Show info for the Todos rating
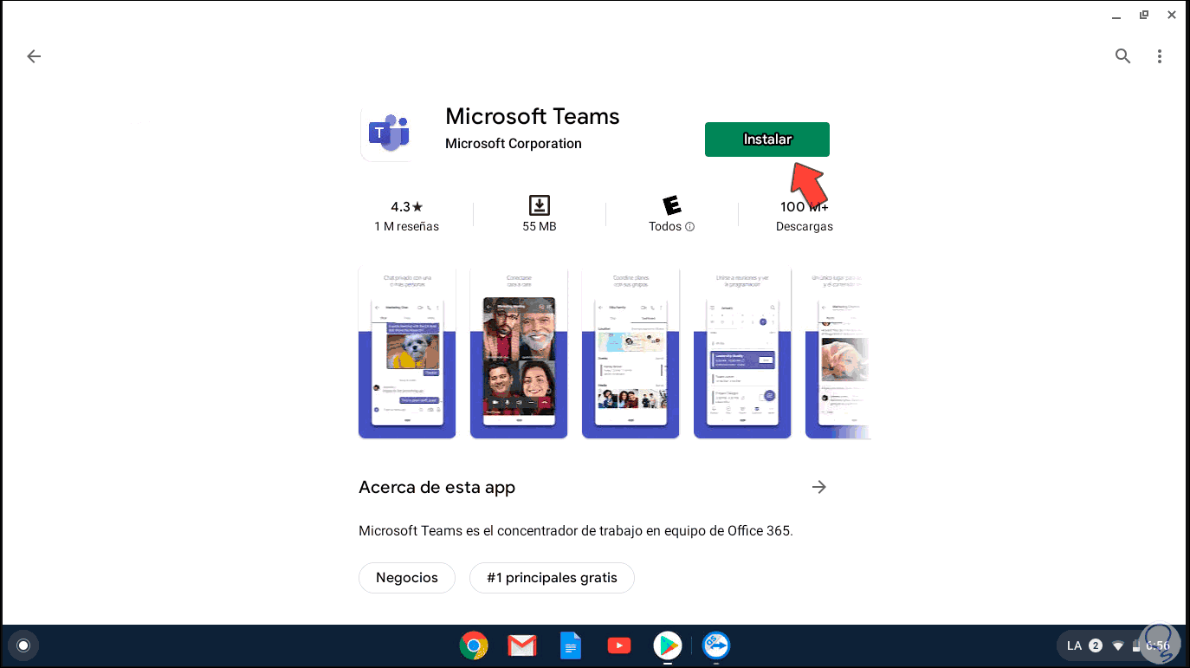The height and width of the screenshot is (668, 1190). pos(690,227)
